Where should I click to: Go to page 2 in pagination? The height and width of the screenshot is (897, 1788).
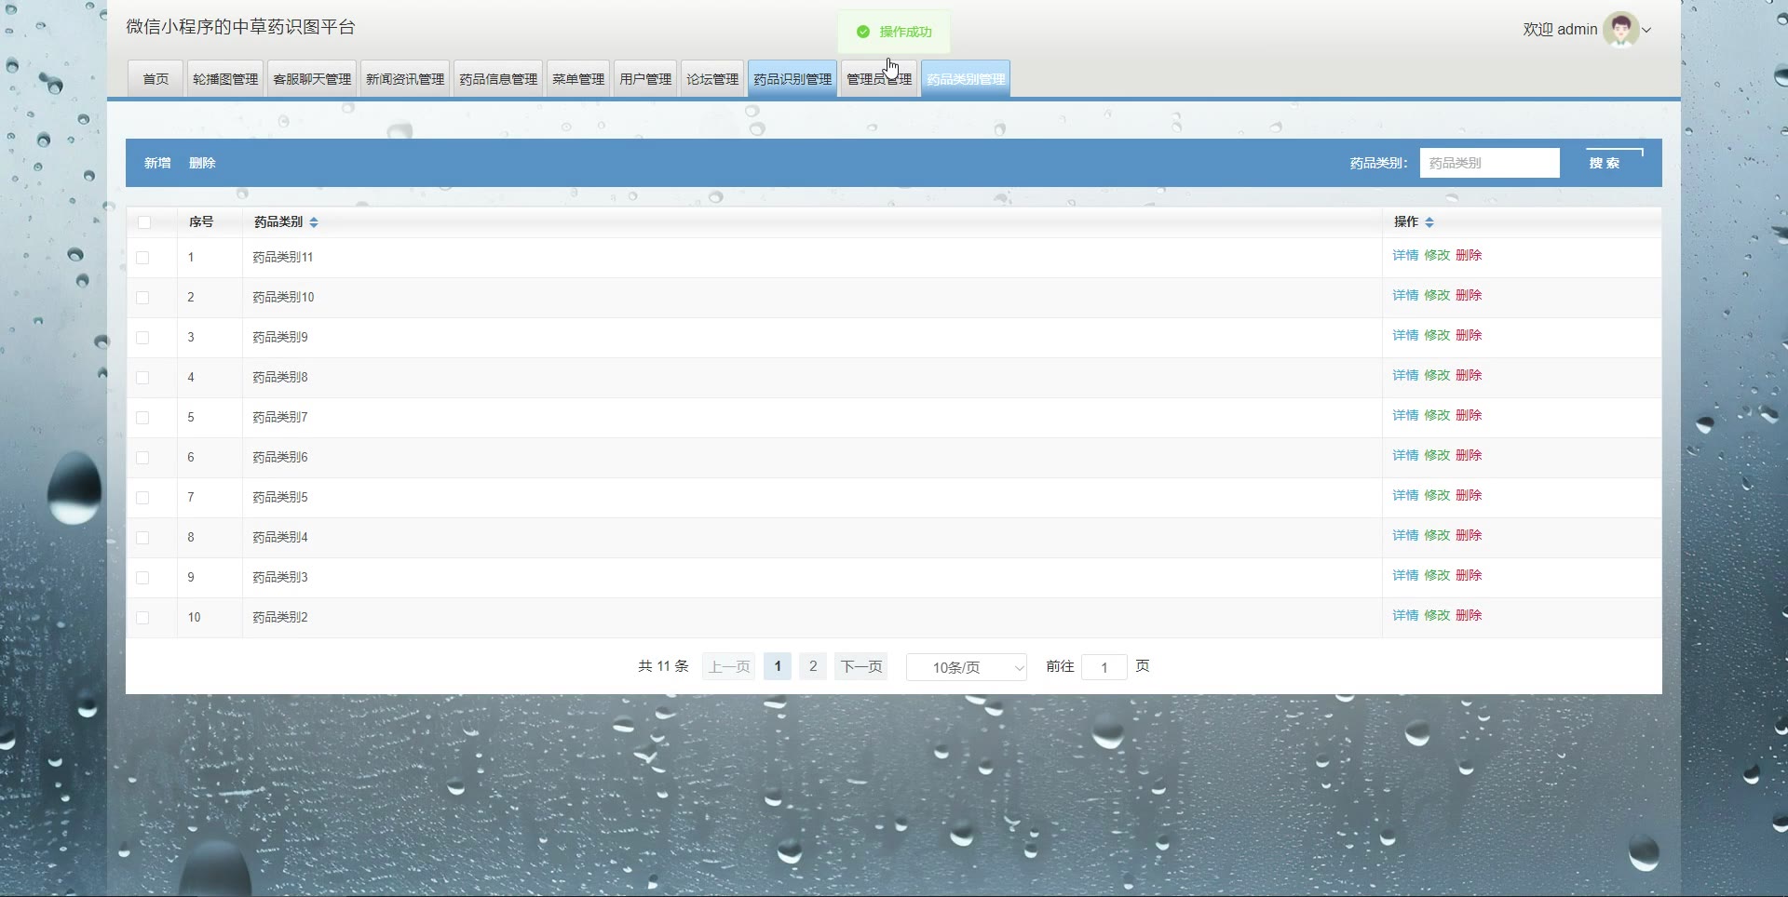(813, 666)
